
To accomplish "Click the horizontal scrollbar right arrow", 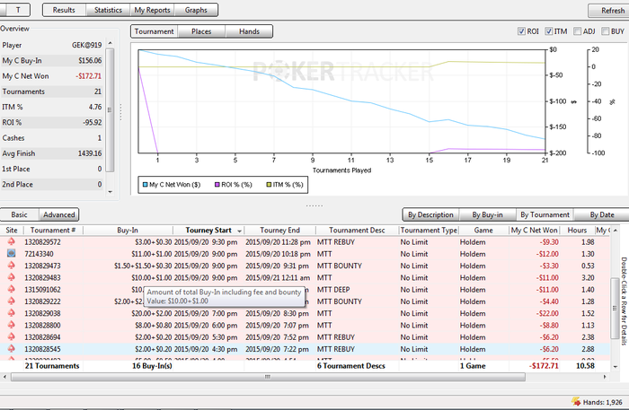I will point(605,377).
